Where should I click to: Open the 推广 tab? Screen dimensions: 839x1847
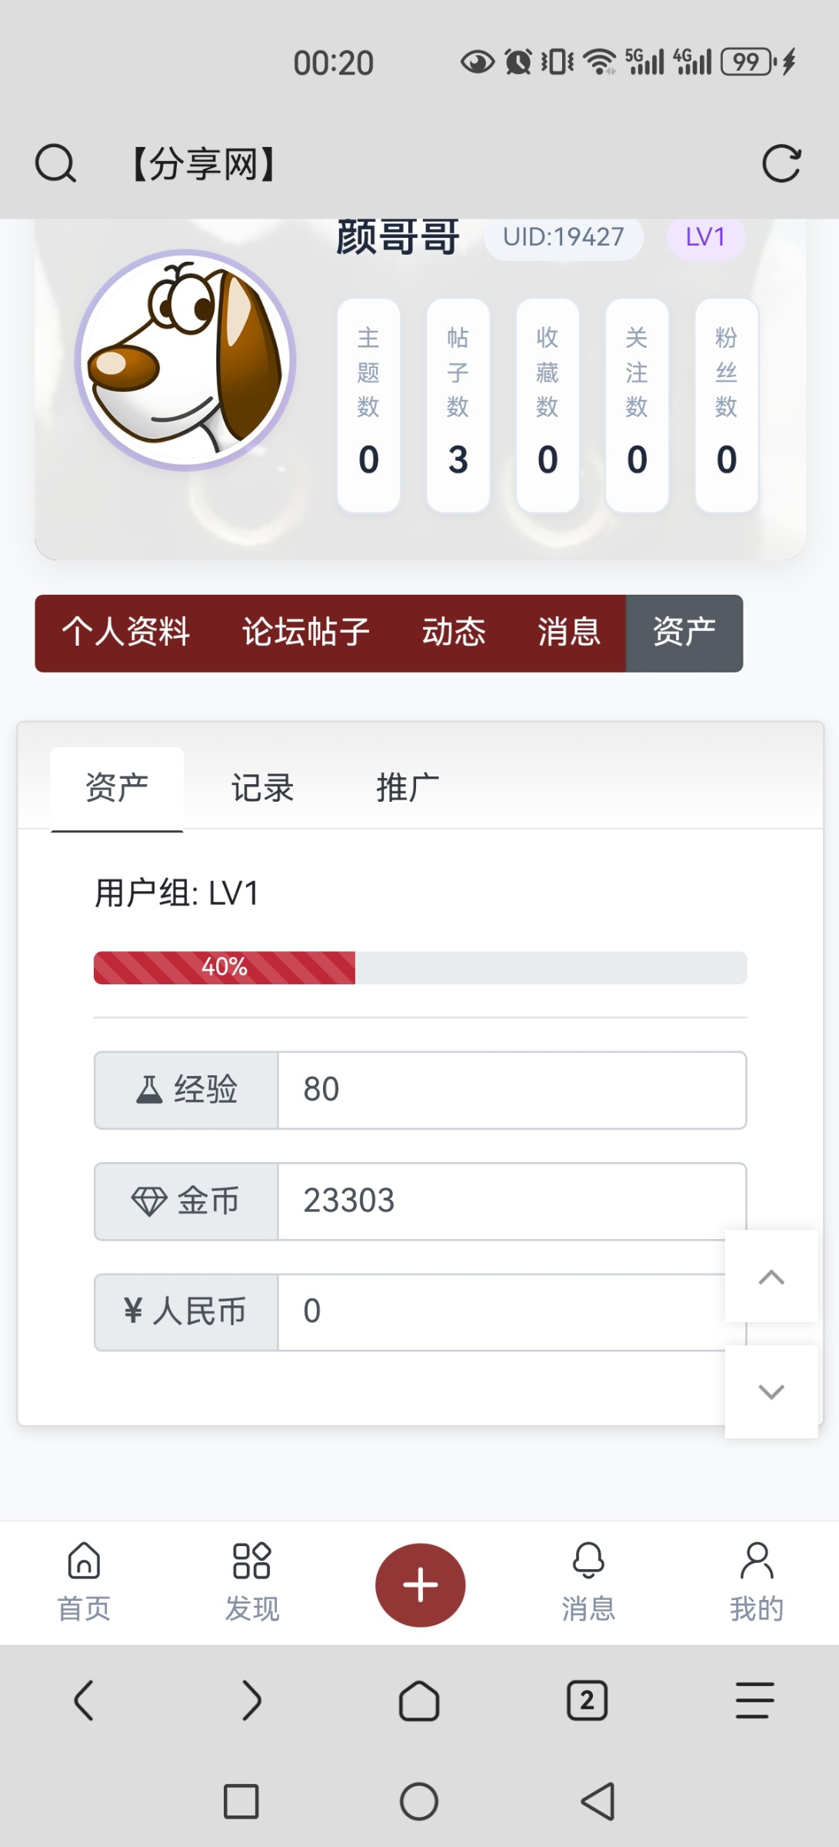(406, 786)
